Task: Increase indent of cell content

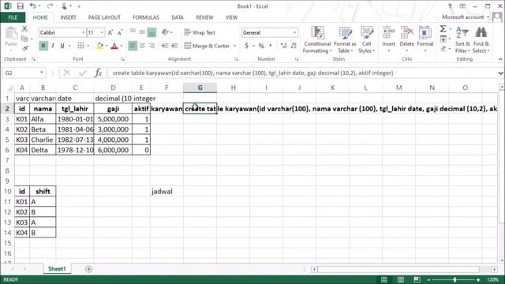Action: [x=174, y=46]
